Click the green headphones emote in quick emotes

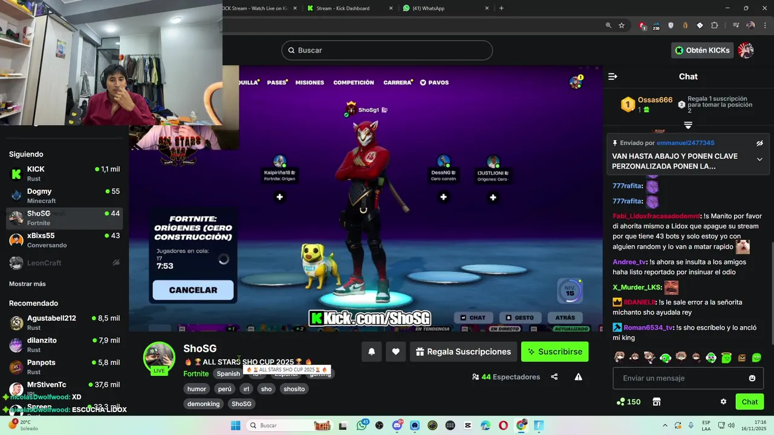pyautogui.click(x=665, y=358)
